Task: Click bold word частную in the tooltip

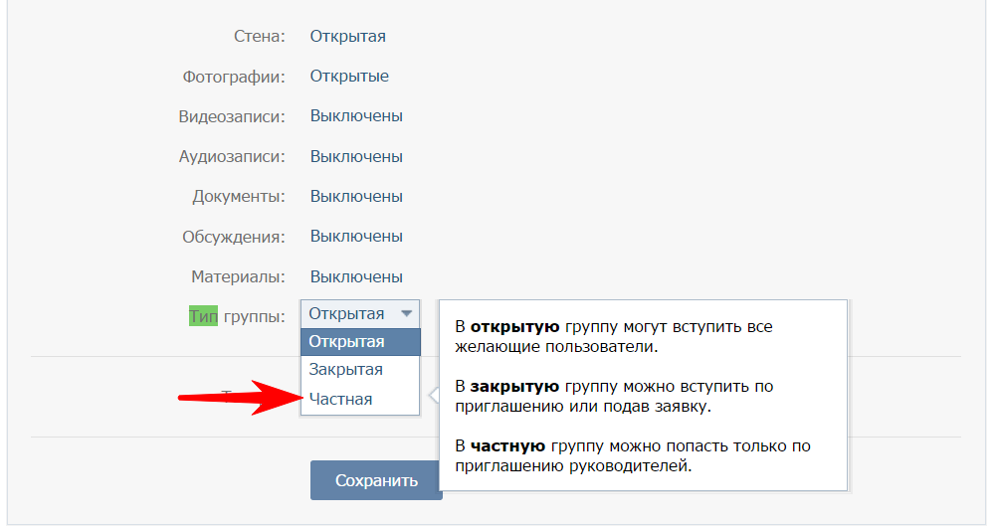Action: 506,445
